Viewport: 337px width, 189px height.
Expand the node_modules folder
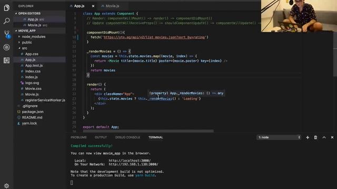(x=39, y=37)
